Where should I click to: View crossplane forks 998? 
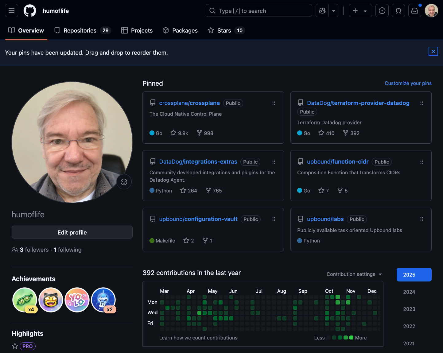(x=205, y=133)
